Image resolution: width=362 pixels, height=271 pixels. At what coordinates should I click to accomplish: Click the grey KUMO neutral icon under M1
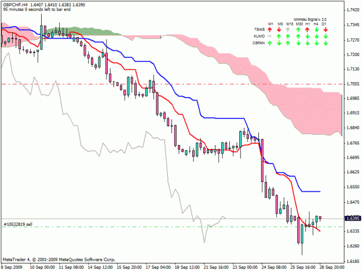(x=269, y=36)
